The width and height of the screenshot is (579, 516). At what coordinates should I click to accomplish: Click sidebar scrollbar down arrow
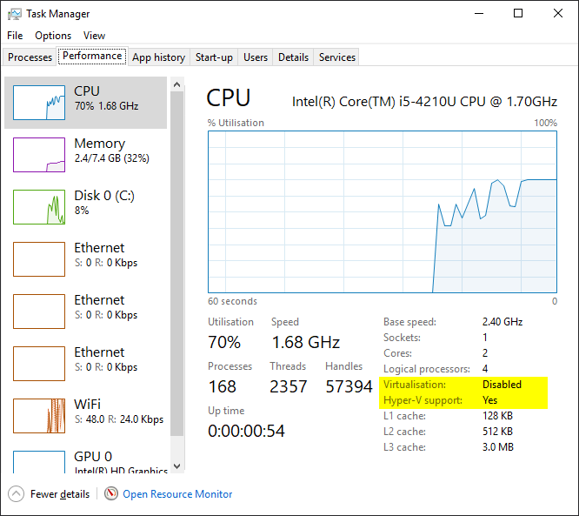click(177, 466)
